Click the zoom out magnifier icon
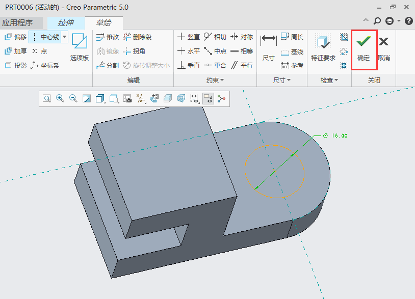Image resolution: width=415 pixels, height=299 pixels. click(x=73, y=99)
